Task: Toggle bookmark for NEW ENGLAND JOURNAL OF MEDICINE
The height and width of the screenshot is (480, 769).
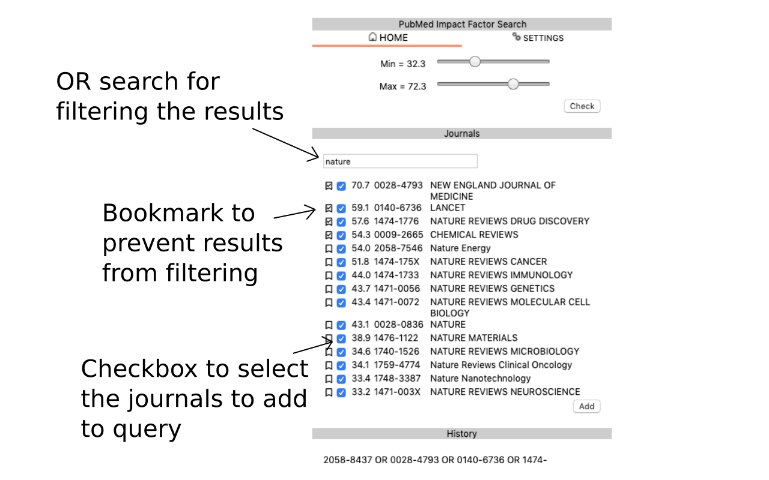Action: click(x=329, y=186)
